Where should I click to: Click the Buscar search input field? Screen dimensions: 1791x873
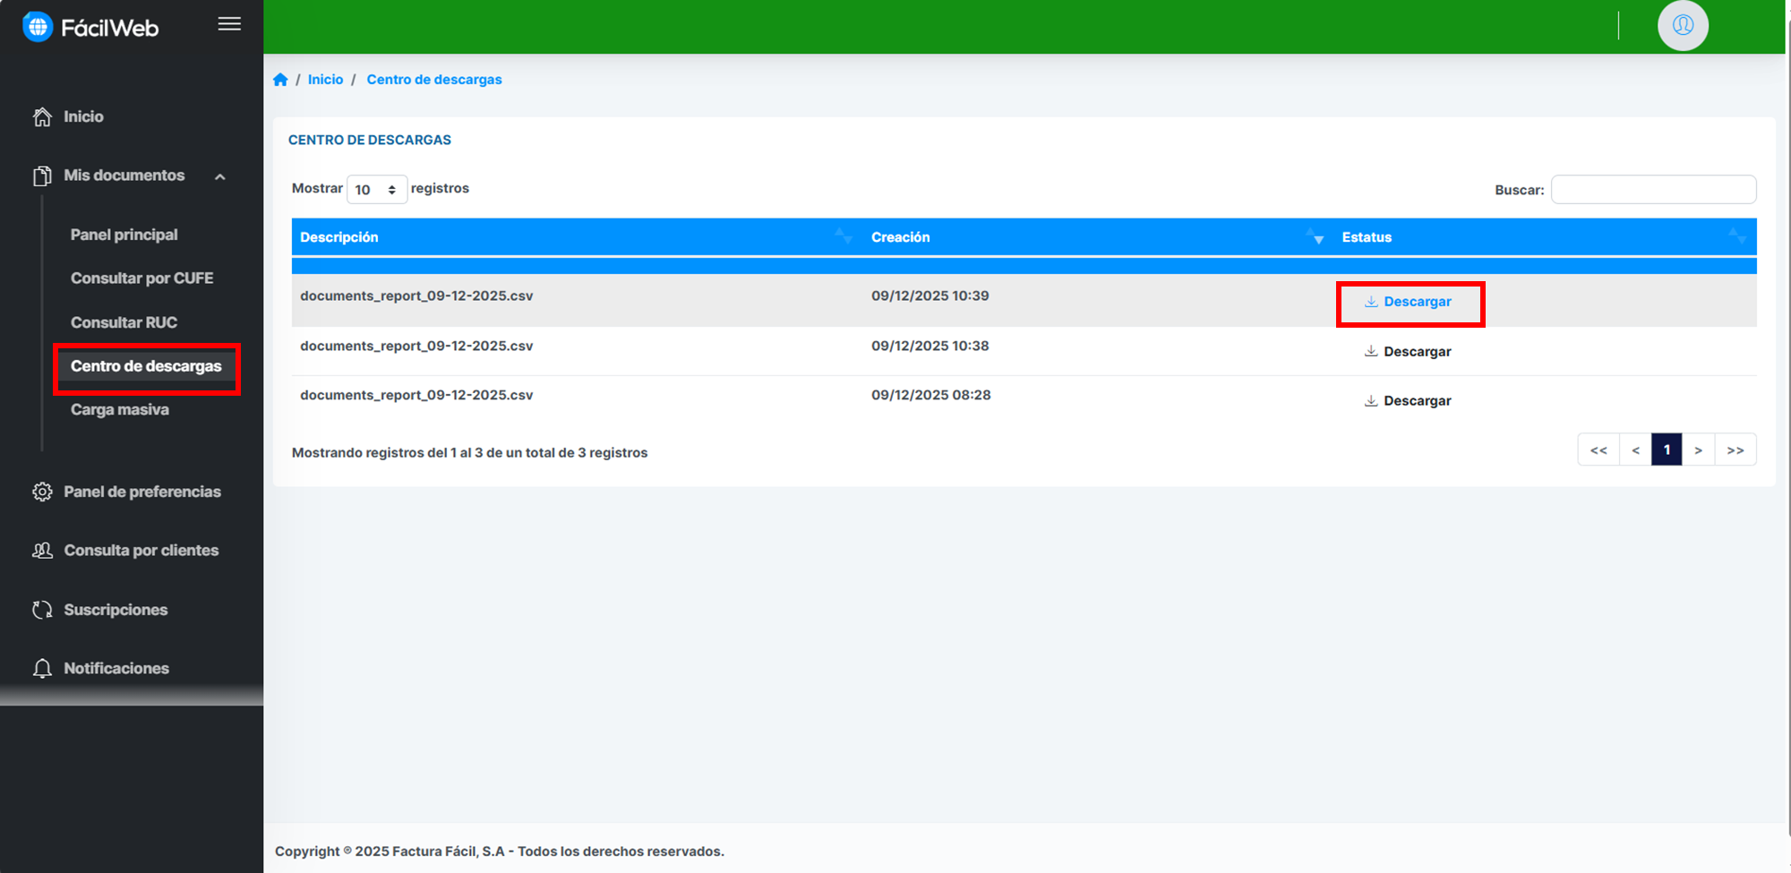coord(1653,190)
